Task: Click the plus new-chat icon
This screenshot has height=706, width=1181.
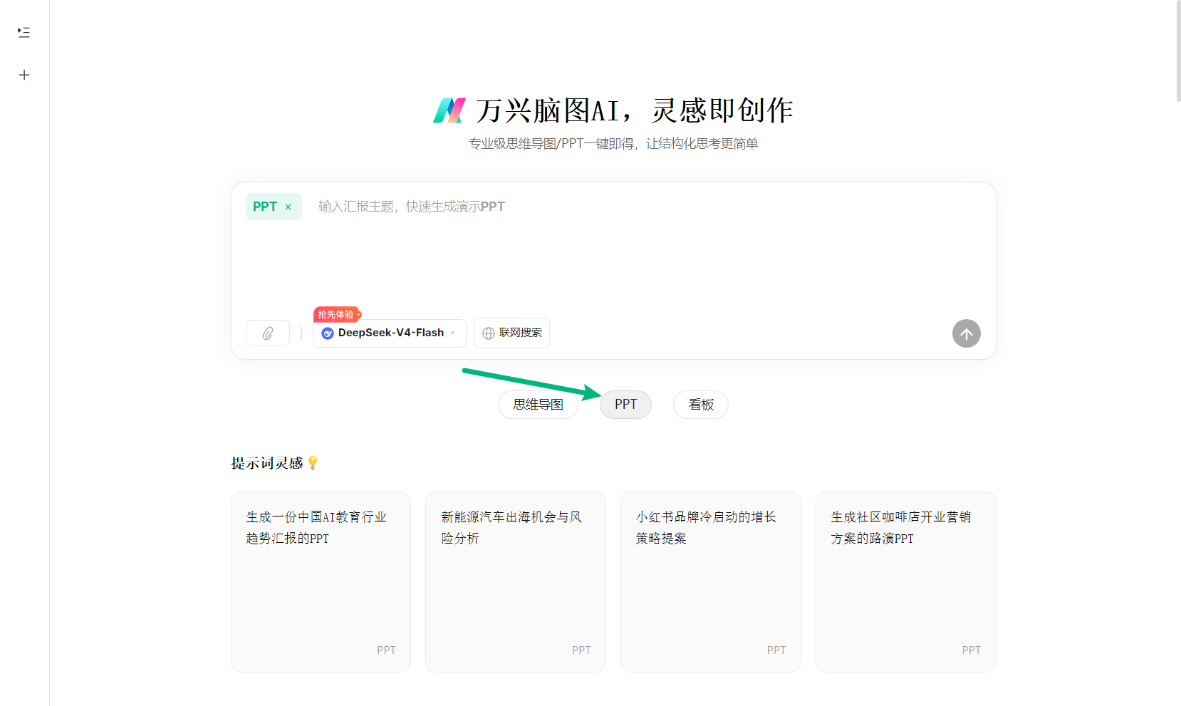Action: click(24, 75)
